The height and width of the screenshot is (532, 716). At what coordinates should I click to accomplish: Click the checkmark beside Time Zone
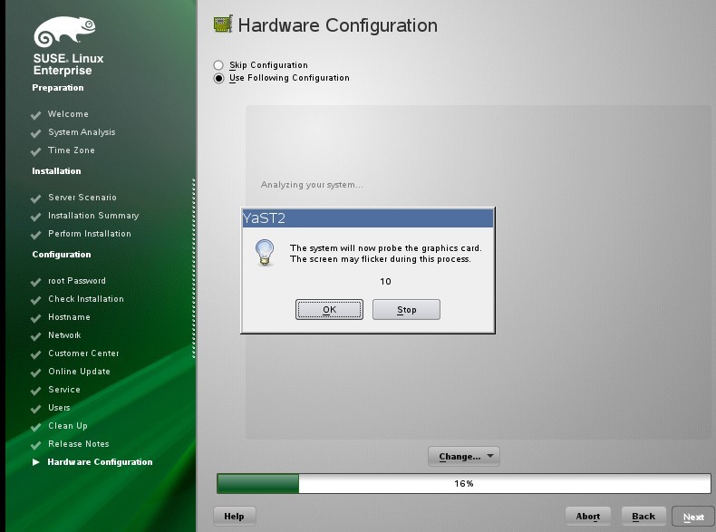(35, 151)
